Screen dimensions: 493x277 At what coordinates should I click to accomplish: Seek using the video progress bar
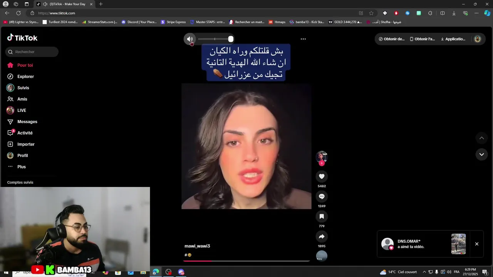pyautogui.click(x=246, y=261)
